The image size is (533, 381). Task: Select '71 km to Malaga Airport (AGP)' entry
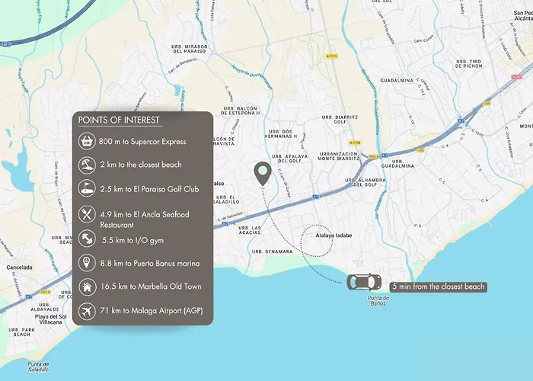click(x=152, y=311)
